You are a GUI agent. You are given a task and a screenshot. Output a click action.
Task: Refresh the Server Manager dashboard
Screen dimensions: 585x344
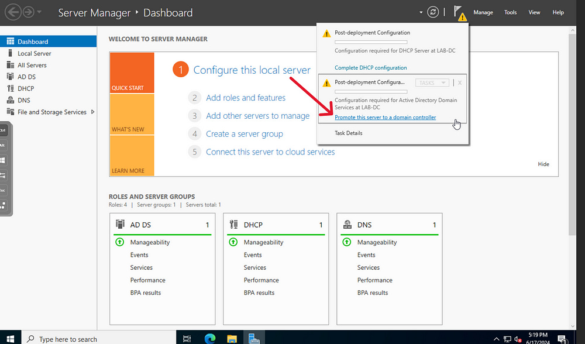point(433,12)
